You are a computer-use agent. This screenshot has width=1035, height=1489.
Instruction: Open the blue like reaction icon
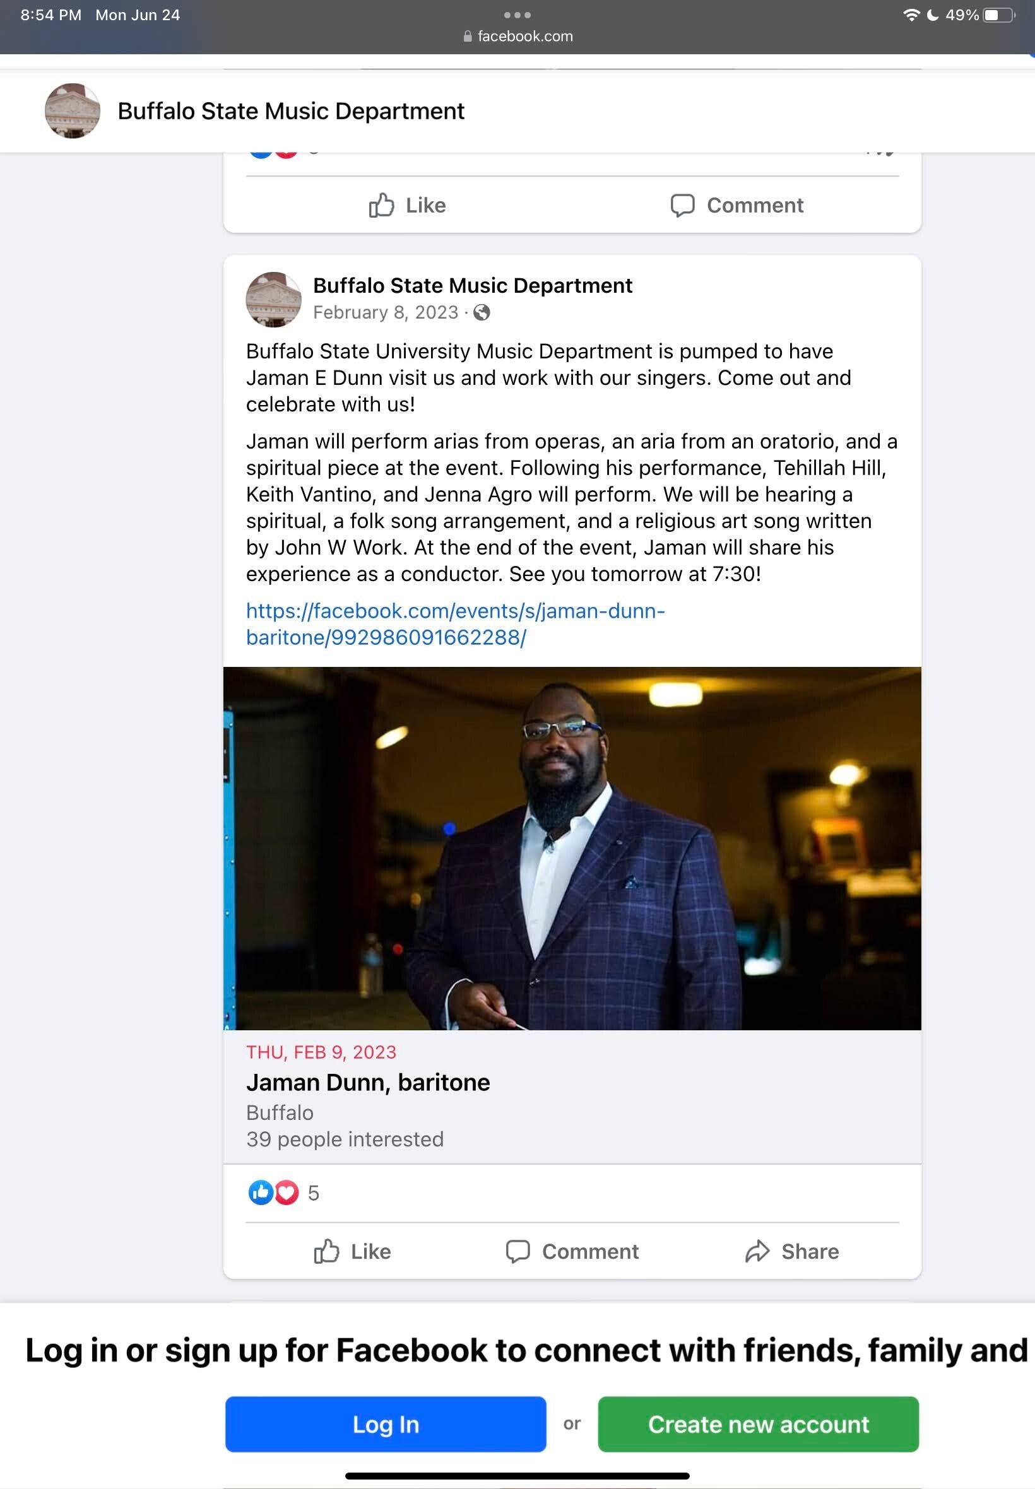261,1192
